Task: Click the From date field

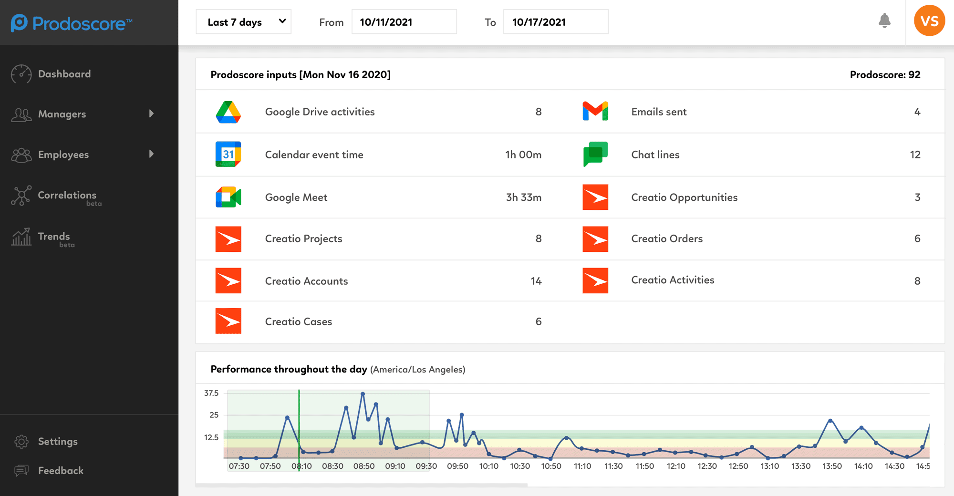Action: coord(404,22)
